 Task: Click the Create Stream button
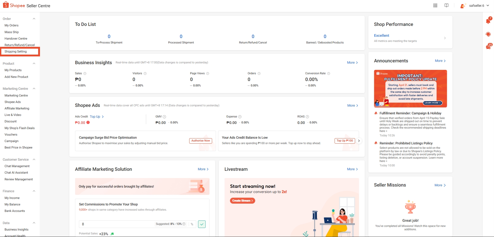pos(242,201)
